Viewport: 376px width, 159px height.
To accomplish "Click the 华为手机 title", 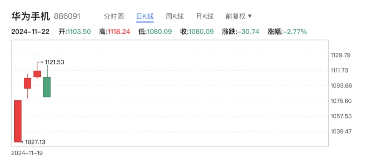I will 30,17.
